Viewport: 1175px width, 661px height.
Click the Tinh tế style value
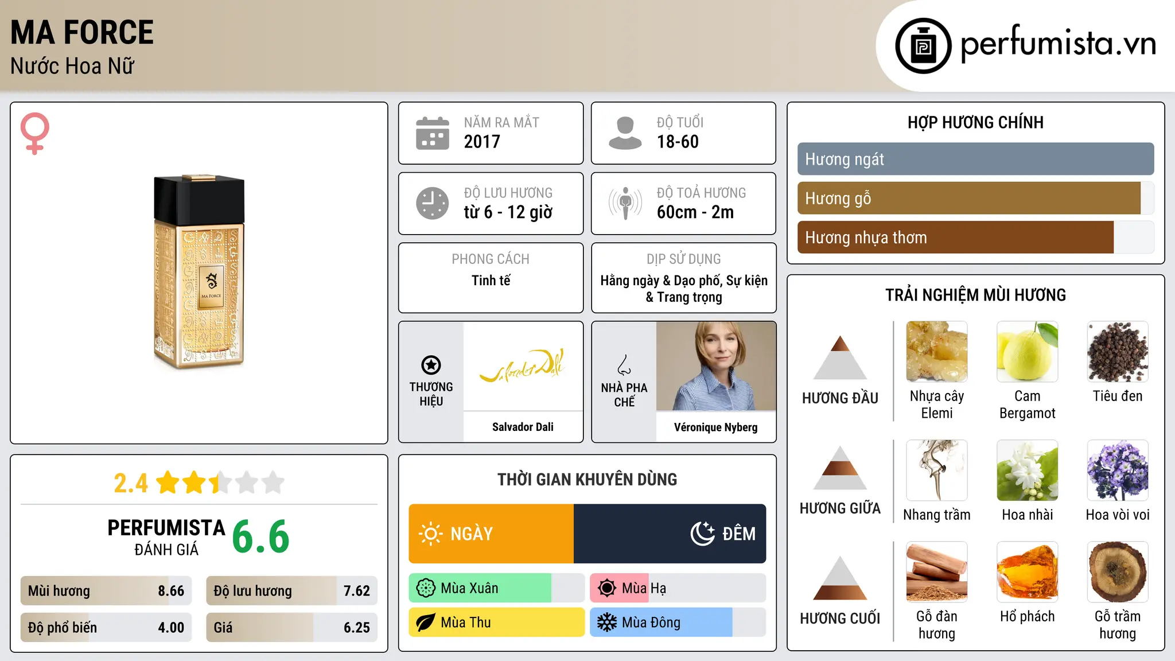pos(491,281)
